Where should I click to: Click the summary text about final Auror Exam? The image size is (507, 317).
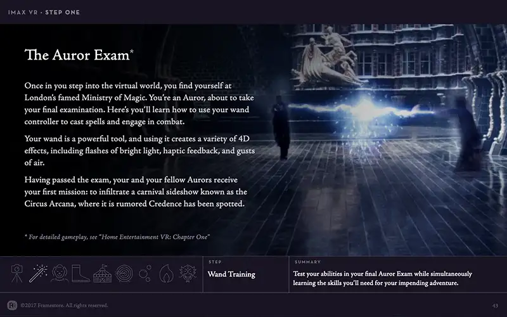tap(383, 278)
